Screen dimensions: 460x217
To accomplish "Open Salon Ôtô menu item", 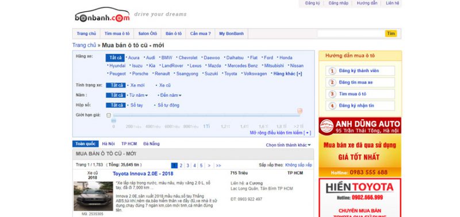I will click(148, 34).
